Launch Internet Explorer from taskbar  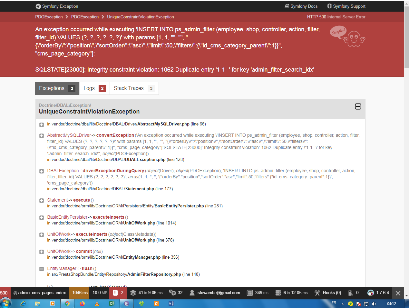(x=23, y=303)
